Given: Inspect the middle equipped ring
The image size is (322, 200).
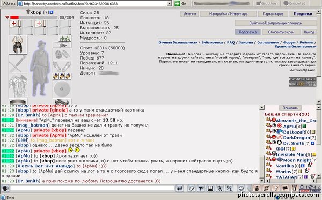Looking at the screenshot, I should pyautogui.click(x=62, y=76).
